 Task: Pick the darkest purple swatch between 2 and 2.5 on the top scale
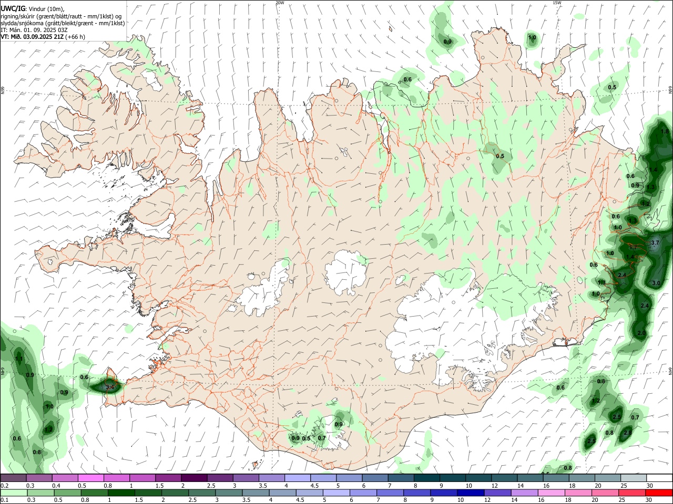(194, 478)
